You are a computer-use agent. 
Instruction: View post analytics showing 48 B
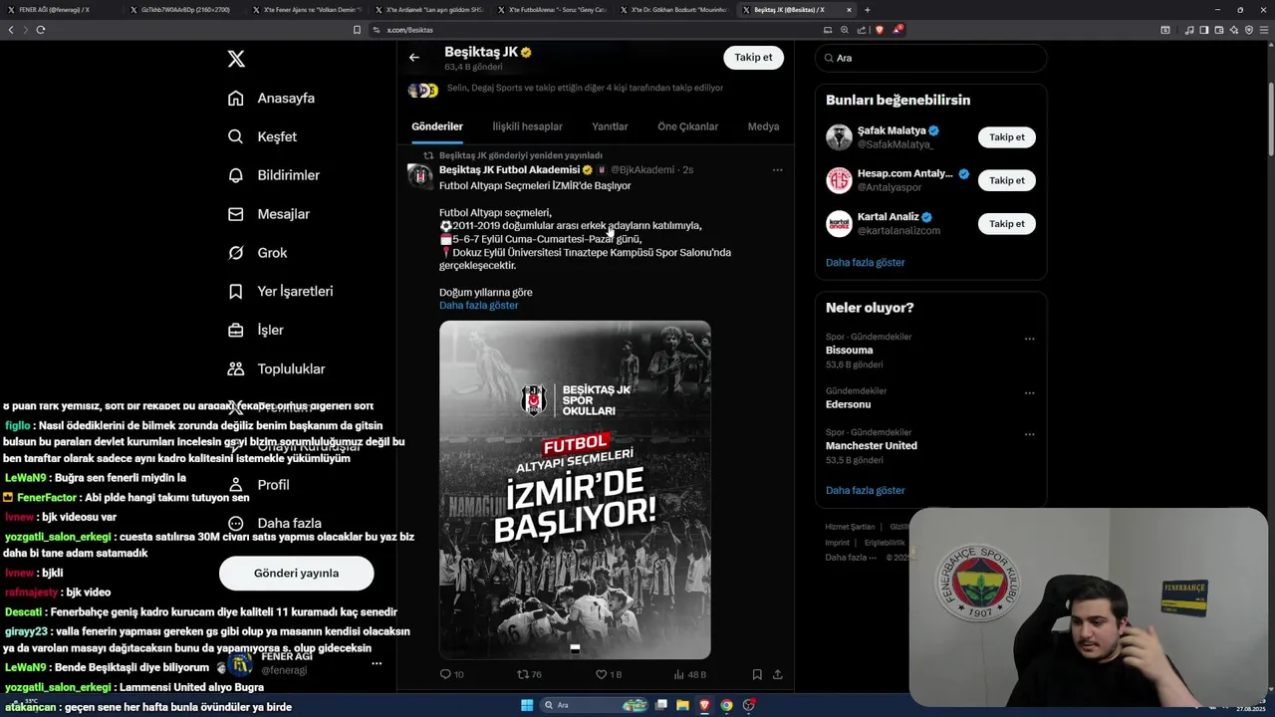(x=689, y=674)
